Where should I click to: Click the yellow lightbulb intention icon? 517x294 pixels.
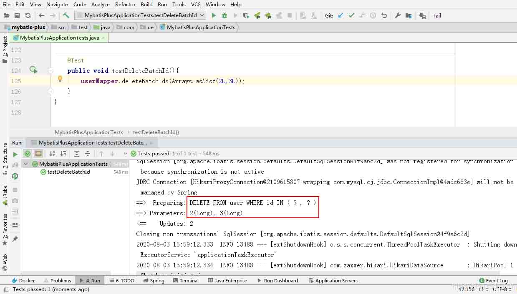coord(60,79)
